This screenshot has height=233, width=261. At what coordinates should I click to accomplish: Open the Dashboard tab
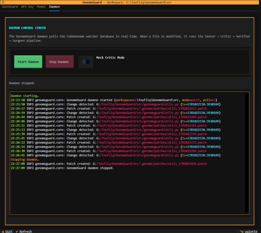10,7
